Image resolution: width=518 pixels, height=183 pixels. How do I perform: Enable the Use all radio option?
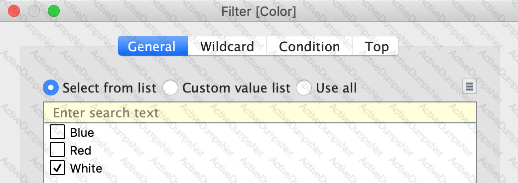click(304, 88)
